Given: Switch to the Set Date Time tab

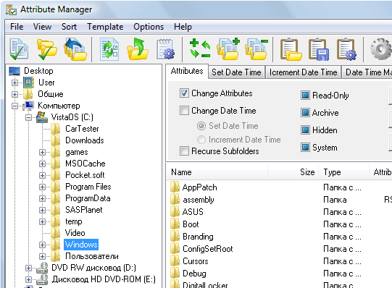Looking at the screenshot, I should tap(236, 72).
